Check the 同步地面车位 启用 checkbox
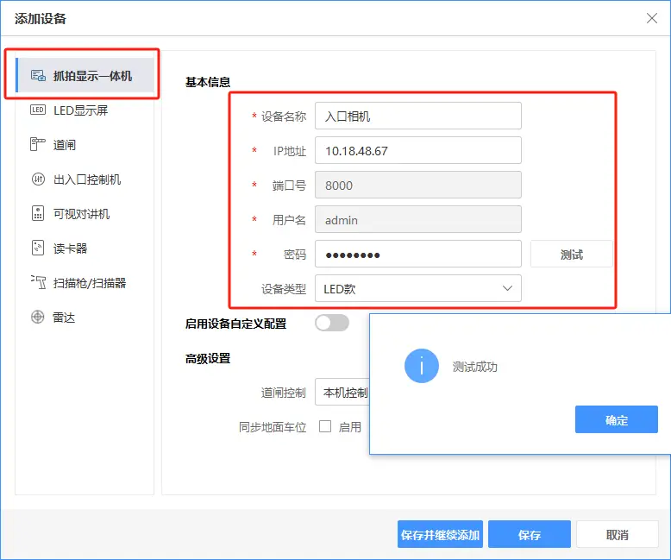Viewport: 671px width, 560px height. 325,426
